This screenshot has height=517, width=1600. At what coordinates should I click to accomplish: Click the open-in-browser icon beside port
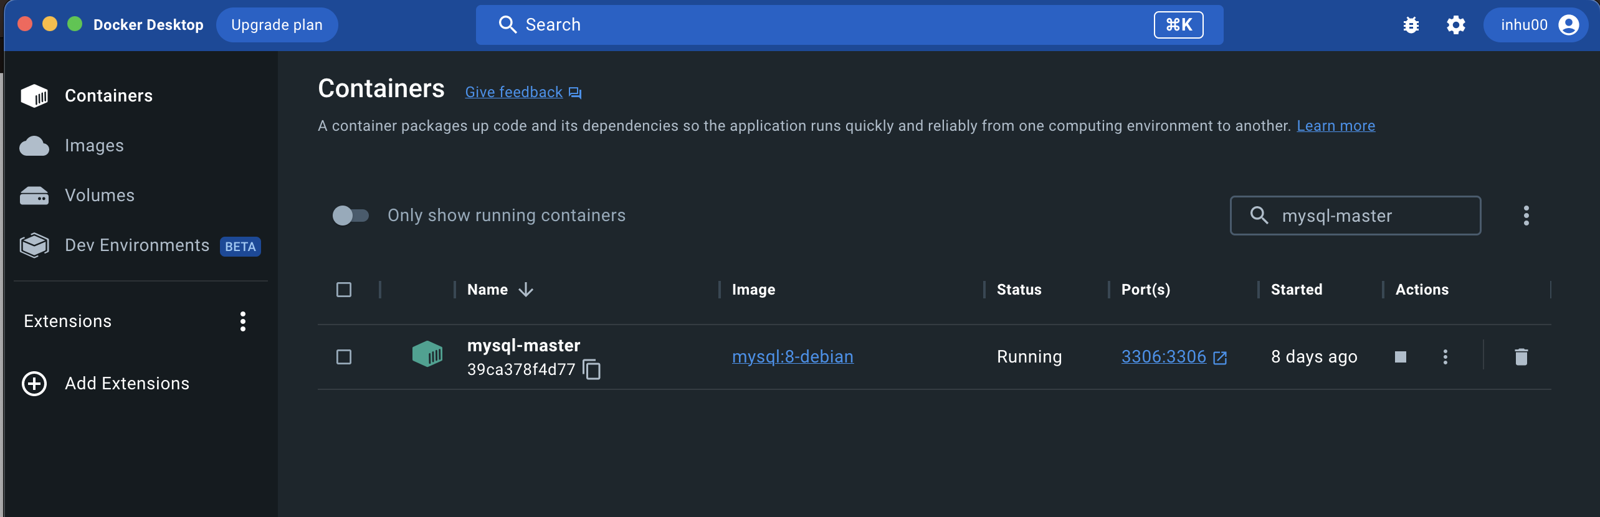coord(1220,358)
